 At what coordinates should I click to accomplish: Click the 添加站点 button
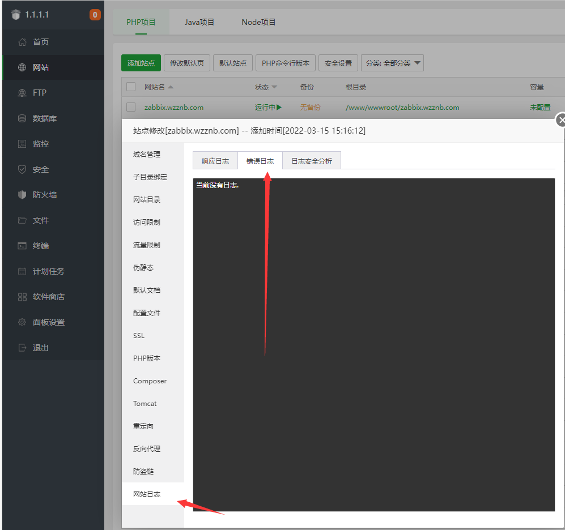[141, 63]
